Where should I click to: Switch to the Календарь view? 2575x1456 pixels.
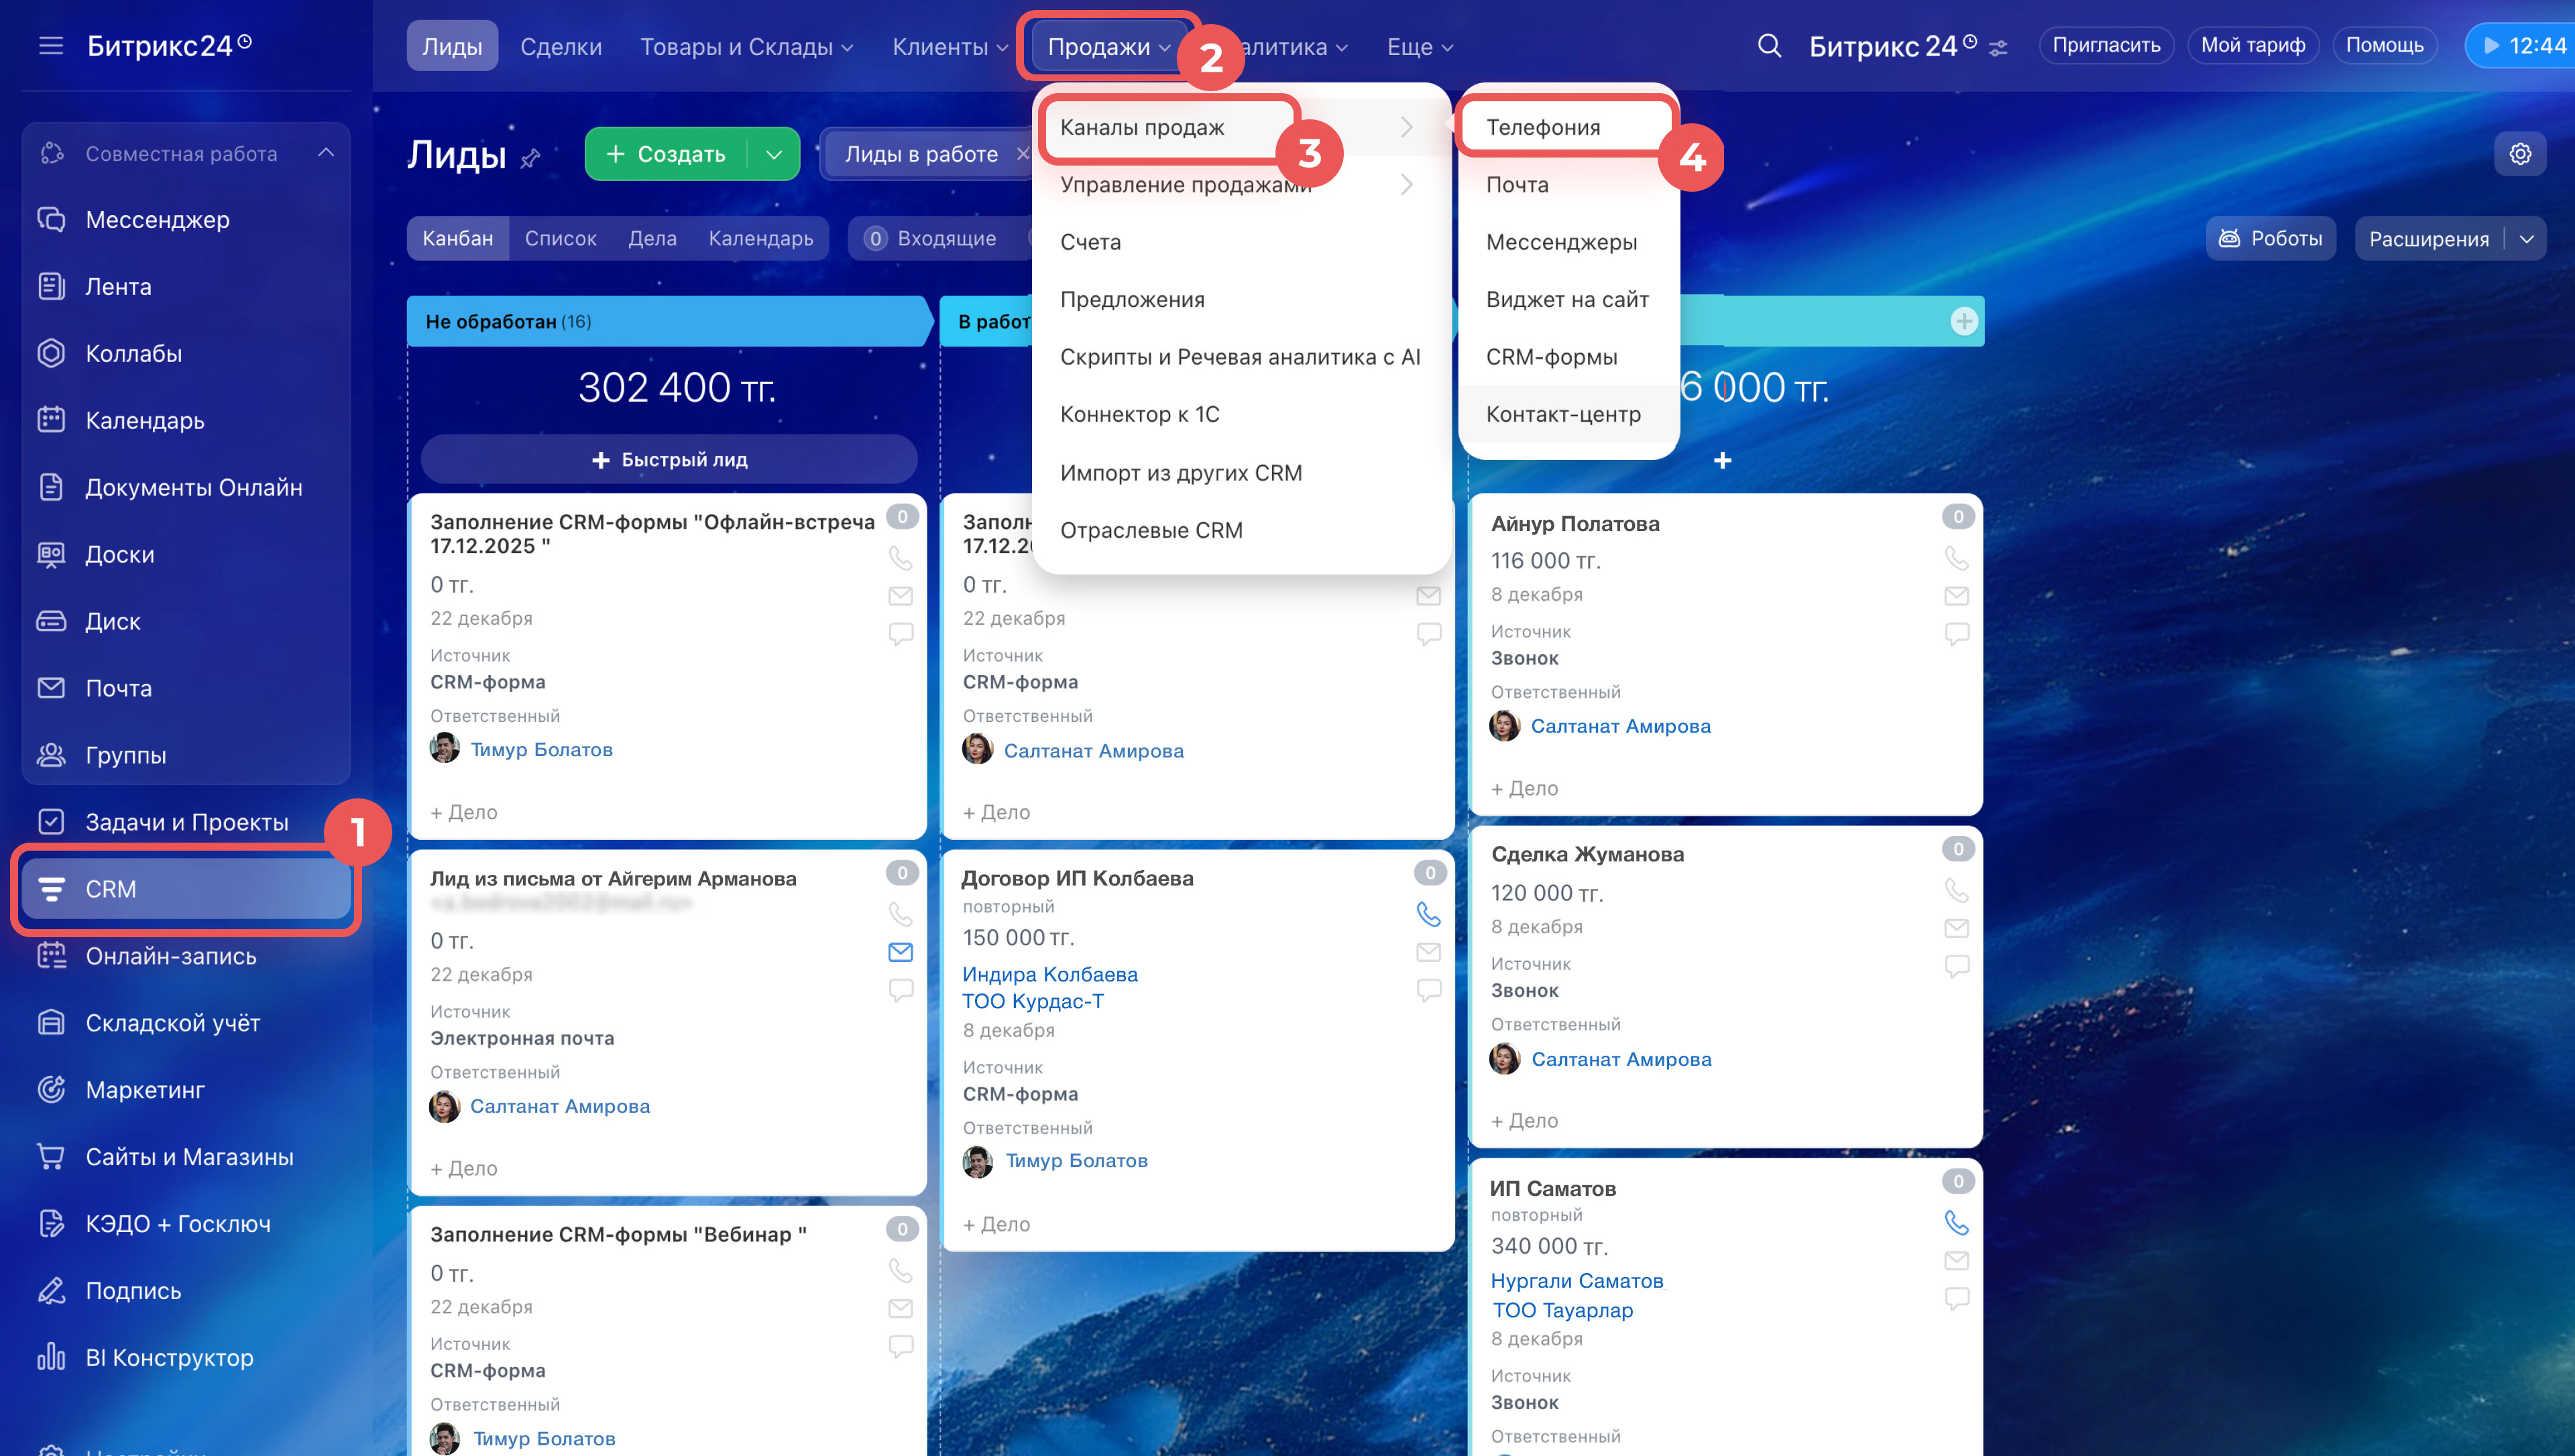(x=760, y=239)
